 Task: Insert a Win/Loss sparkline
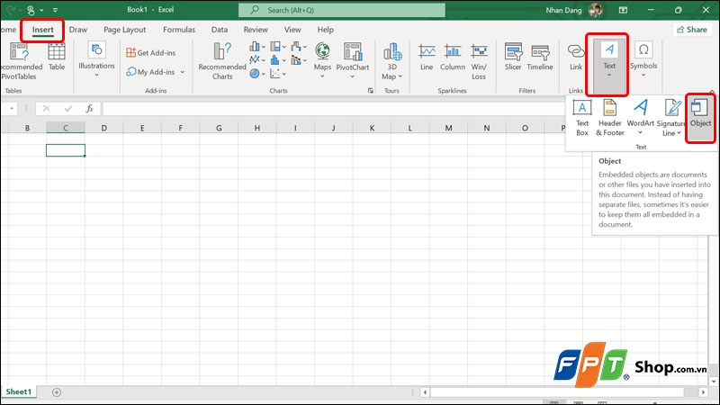pos(479,61)
